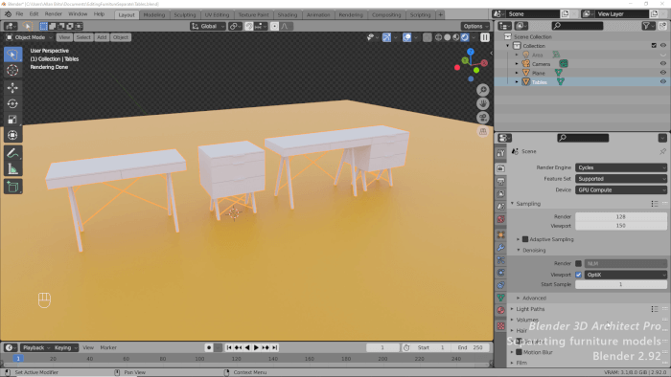Enable the Adaptive Sampling checkbox
671x377 pixels.
pos(525,239)
